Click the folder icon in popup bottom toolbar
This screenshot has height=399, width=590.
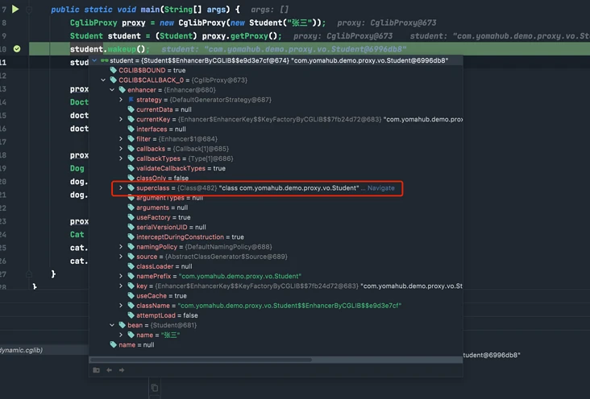click(x=97, y=370)
